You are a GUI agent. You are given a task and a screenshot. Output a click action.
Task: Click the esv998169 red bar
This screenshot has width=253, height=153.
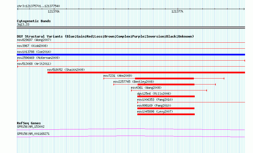166,108
